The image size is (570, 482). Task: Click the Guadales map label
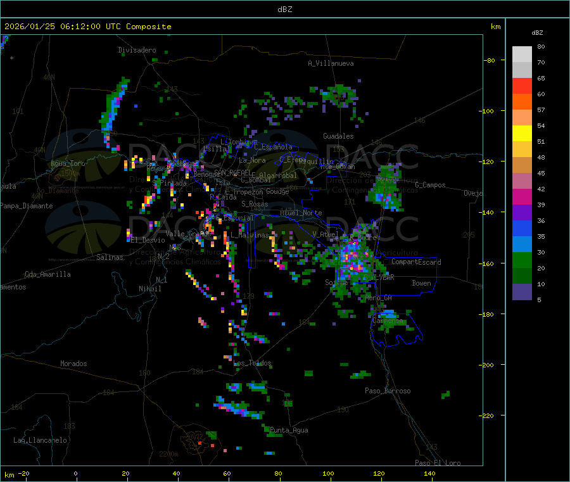click(x=338, y=136)
